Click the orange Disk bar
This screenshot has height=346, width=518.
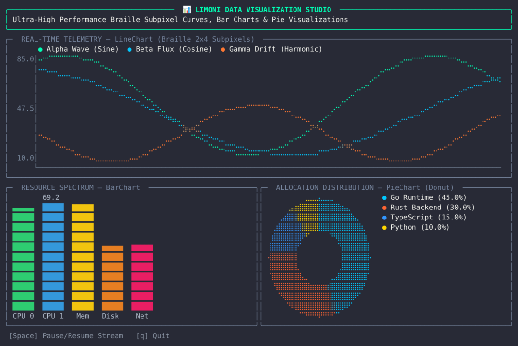pyautogui.click(x=112, y=278)
